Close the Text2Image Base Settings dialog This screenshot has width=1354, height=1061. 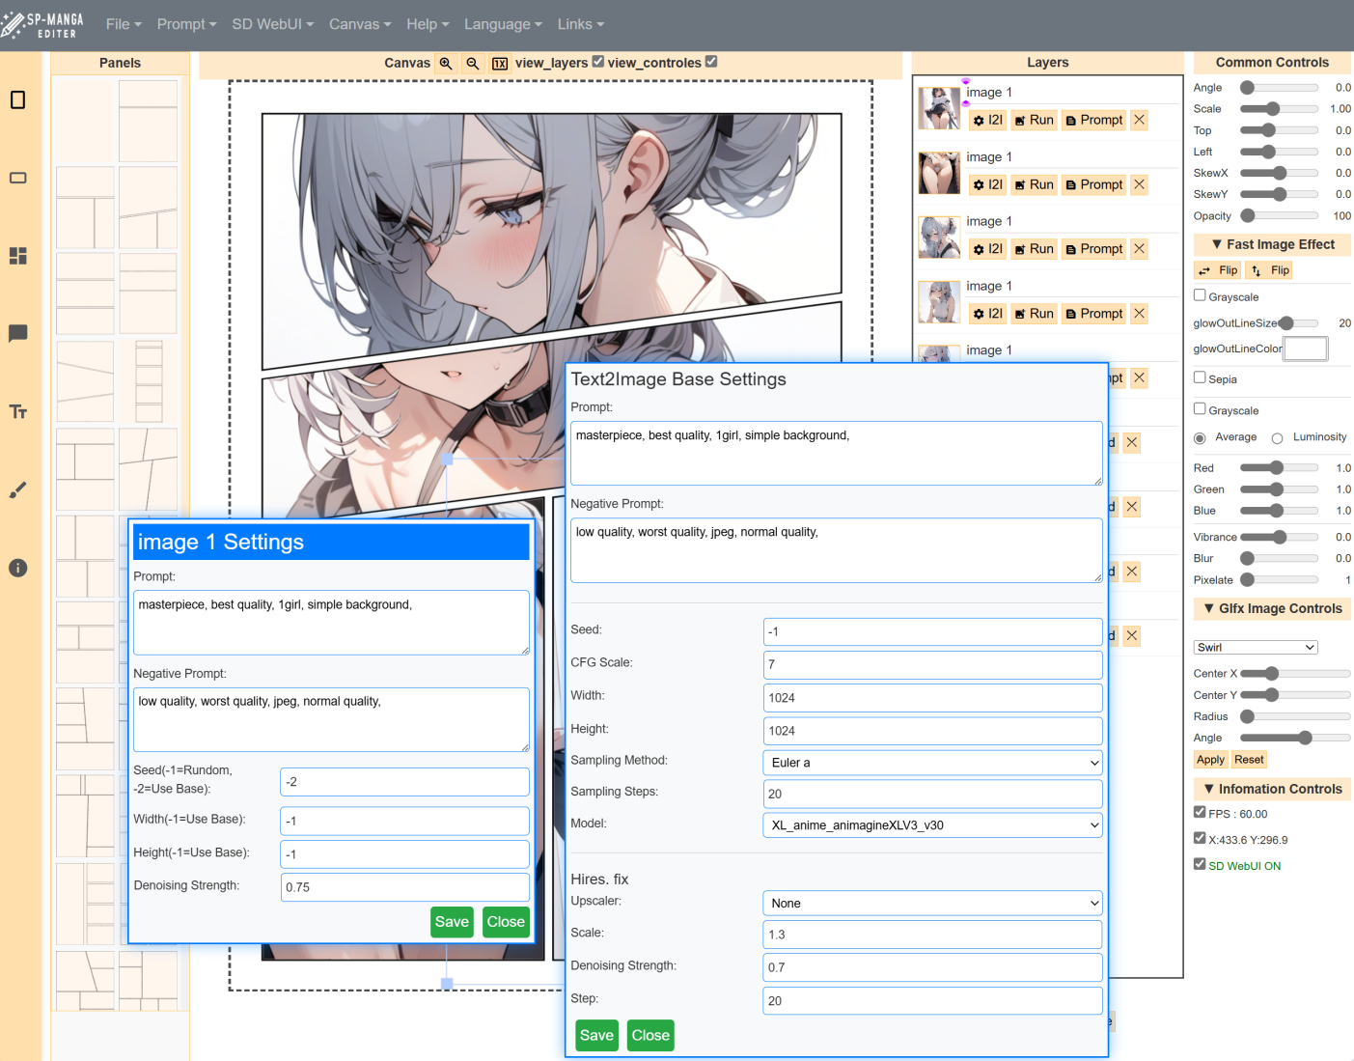pyautogui.click(x=650, y=1036)
